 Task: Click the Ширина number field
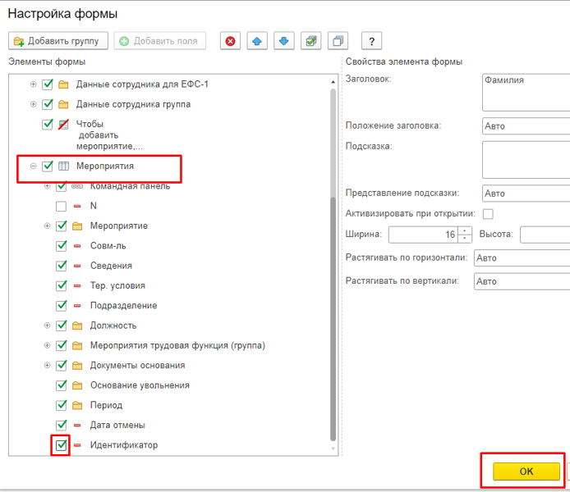coord(424,235)
